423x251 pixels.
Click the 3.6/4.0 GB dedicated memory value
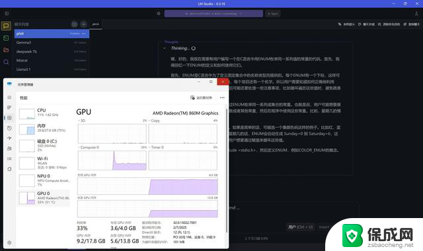123,229
